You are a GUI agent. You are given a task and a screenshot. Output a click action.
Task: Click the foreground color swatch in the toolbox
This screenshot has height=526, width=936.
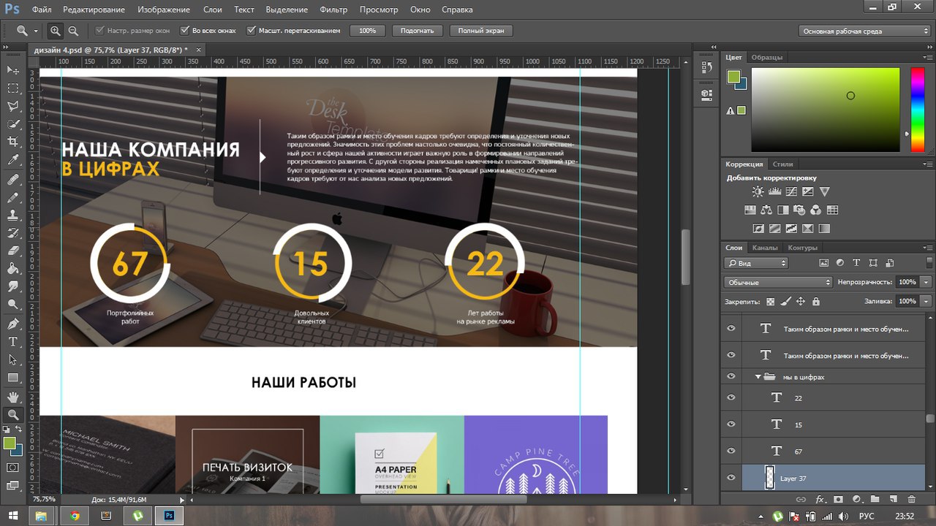[9, 443]
